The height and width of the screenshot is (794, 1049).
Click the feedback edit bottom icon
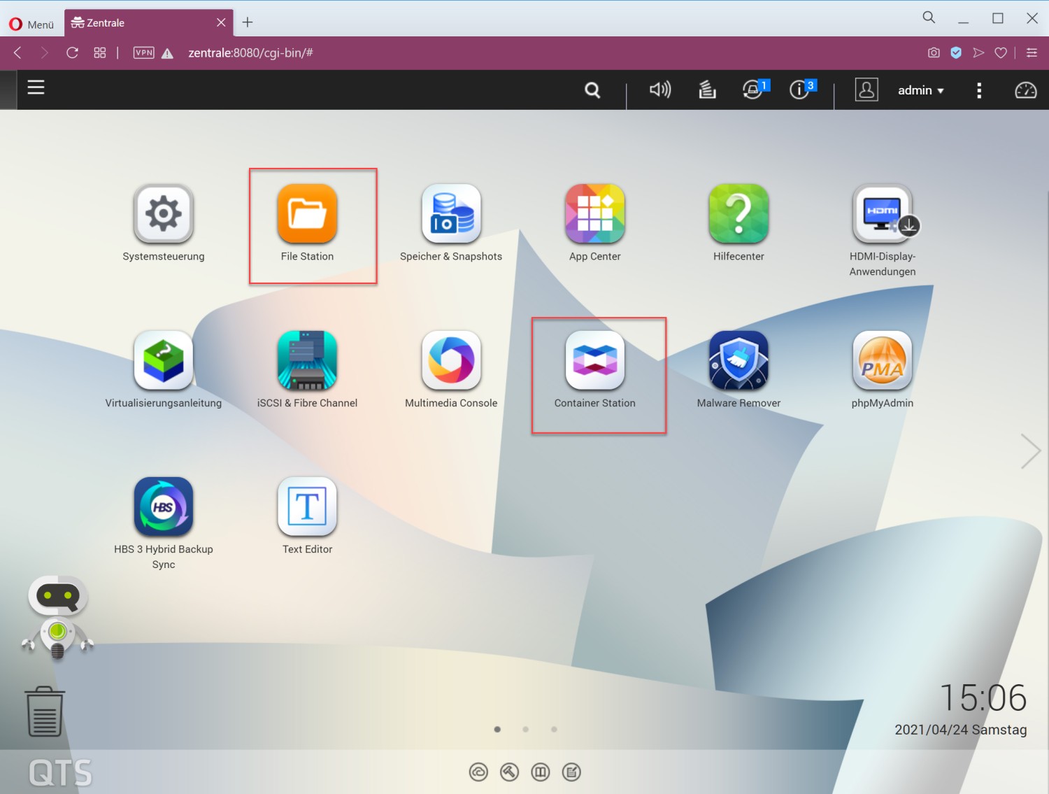click(571, 772)
